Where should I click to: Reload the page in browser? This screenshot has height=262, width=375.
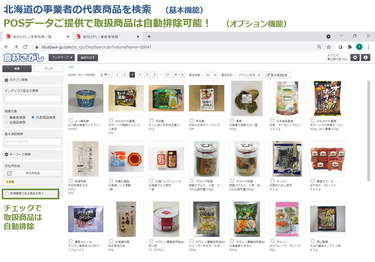click(25, 47)
